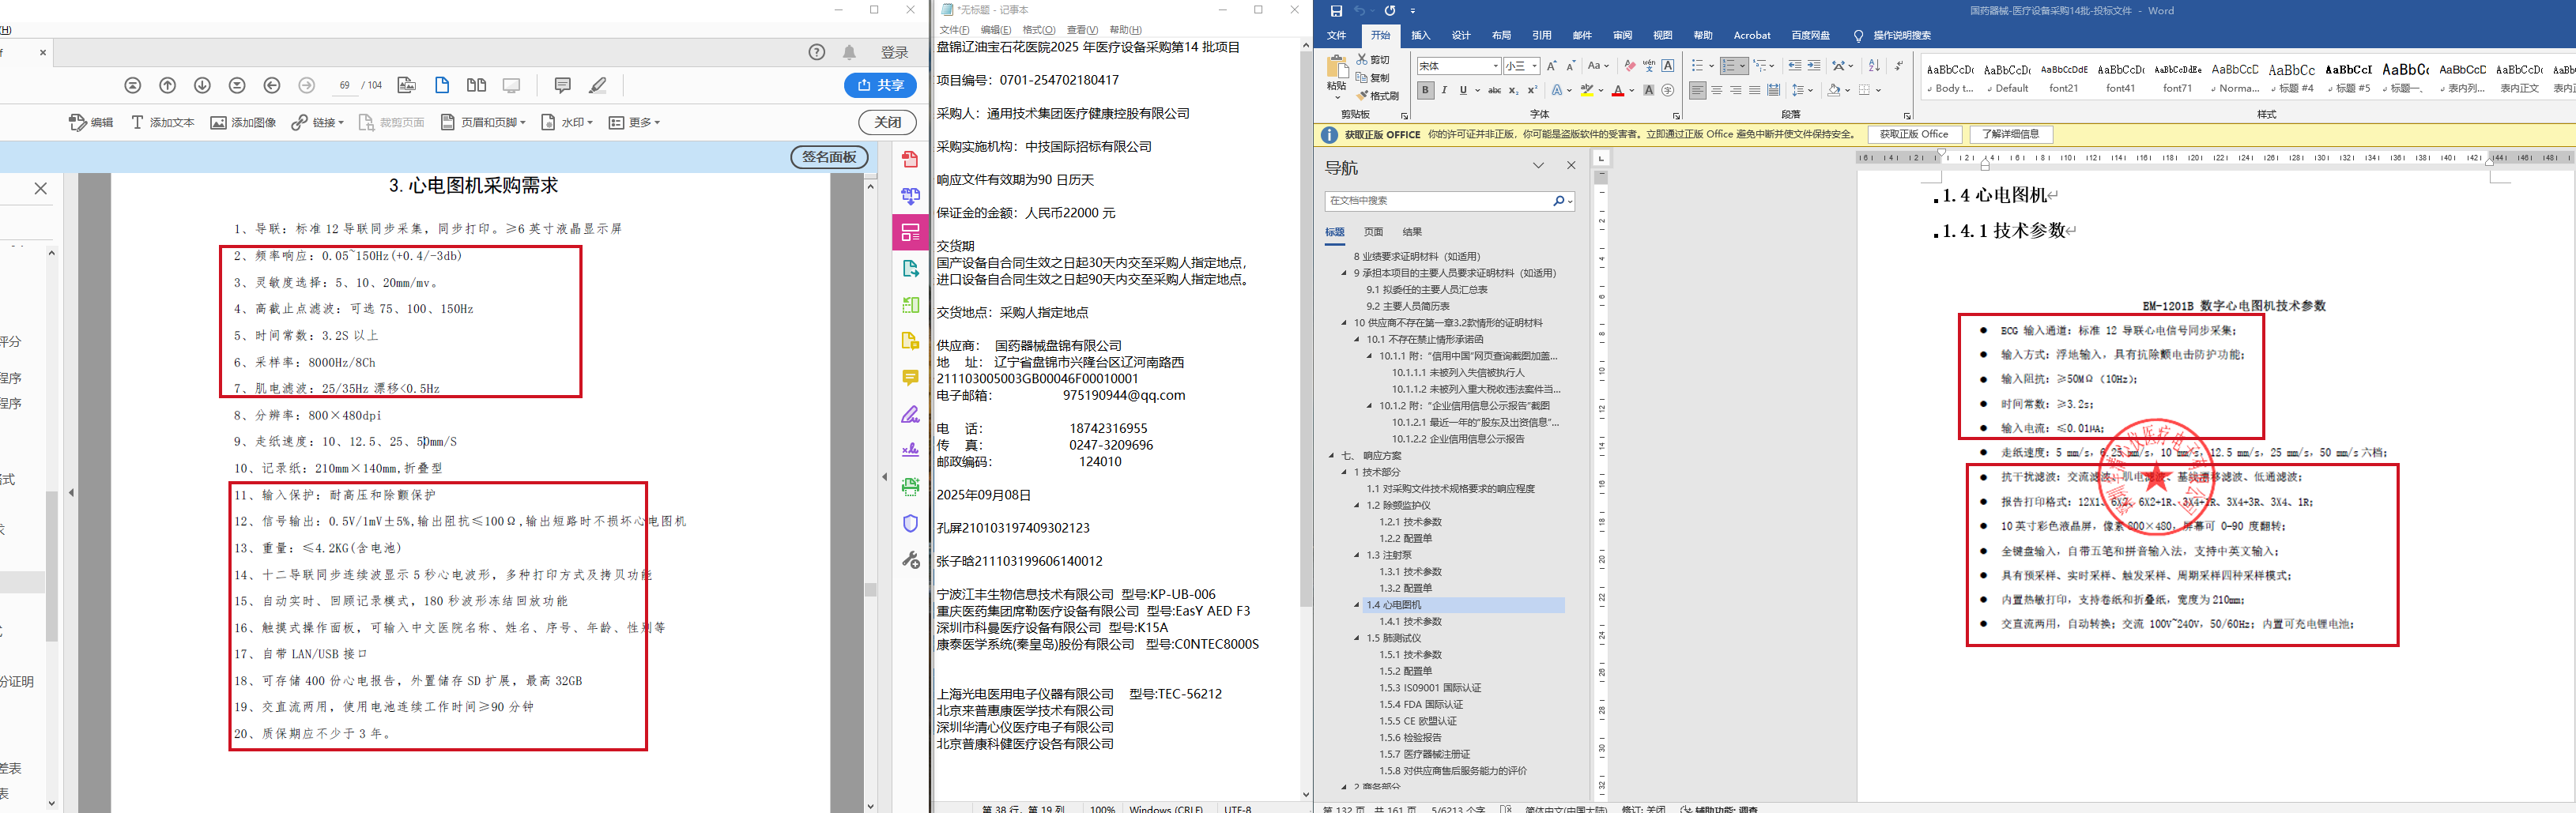Open font name dropdown showing 宋体
Viewport: 2576px width, 813px height.
1495,66
